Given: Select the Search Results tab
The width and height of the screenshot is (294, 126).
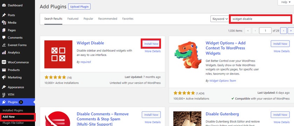Looking at the screenshot, I should [53, 19].
